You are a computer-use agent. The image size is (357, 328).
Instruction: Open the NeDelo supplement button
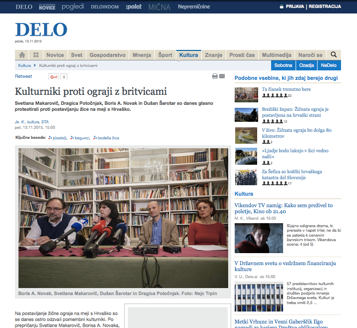(329, 65)
